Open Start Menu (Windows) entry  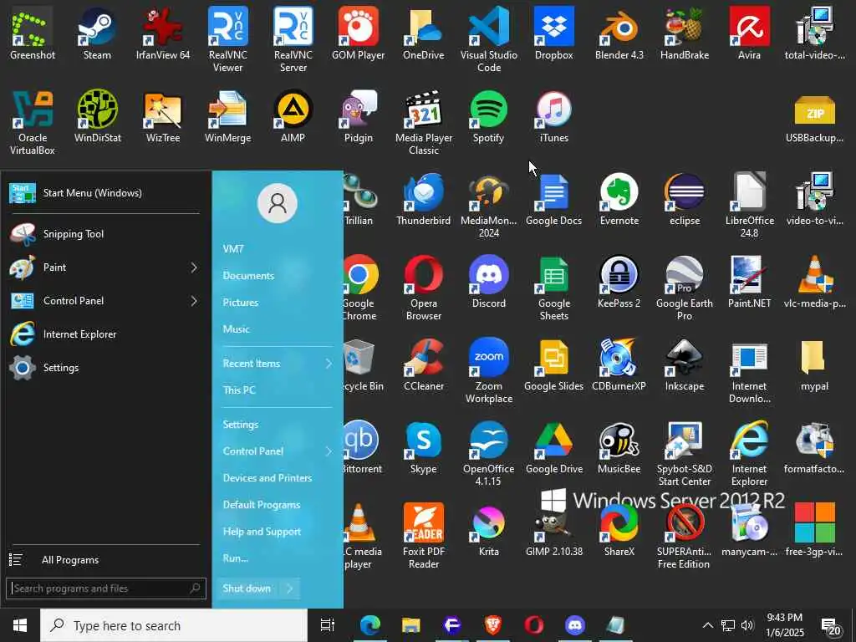pos(105,193)
